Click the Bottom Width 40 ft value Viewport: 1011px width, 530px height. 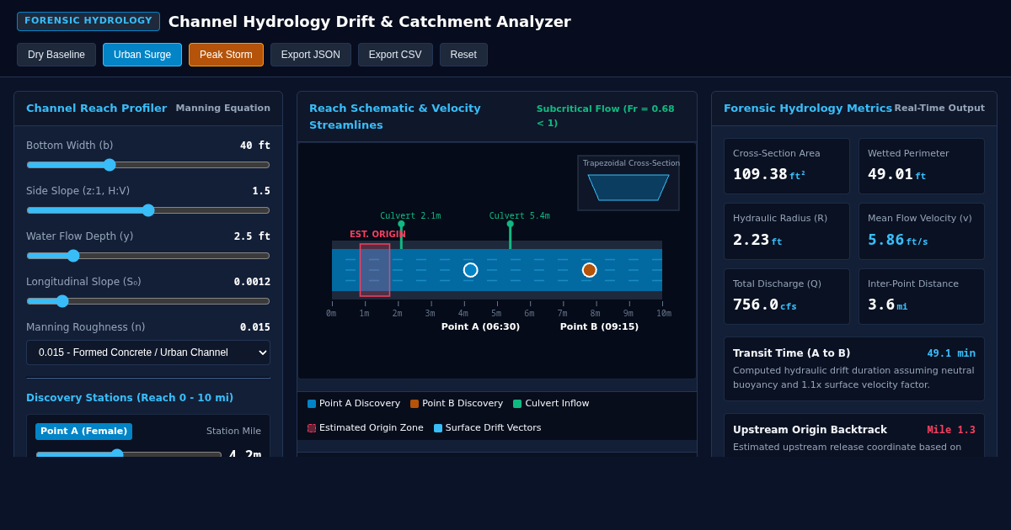255,146
